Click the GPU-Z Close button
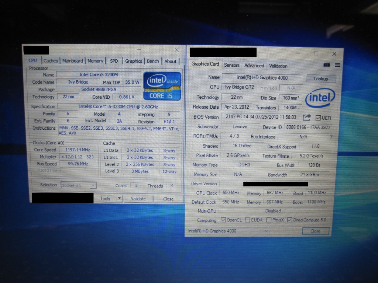This screenshot has width=378, height=283. (315, 231)
